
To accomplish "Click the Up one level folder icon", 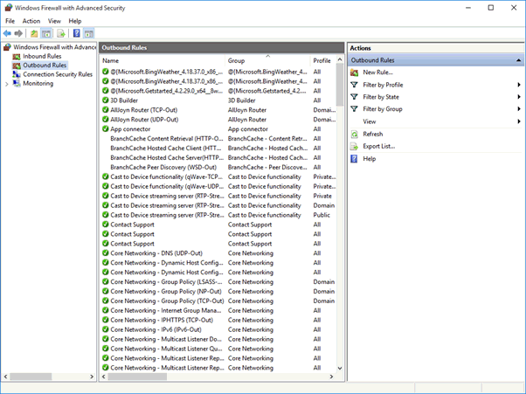I will 34,33.
